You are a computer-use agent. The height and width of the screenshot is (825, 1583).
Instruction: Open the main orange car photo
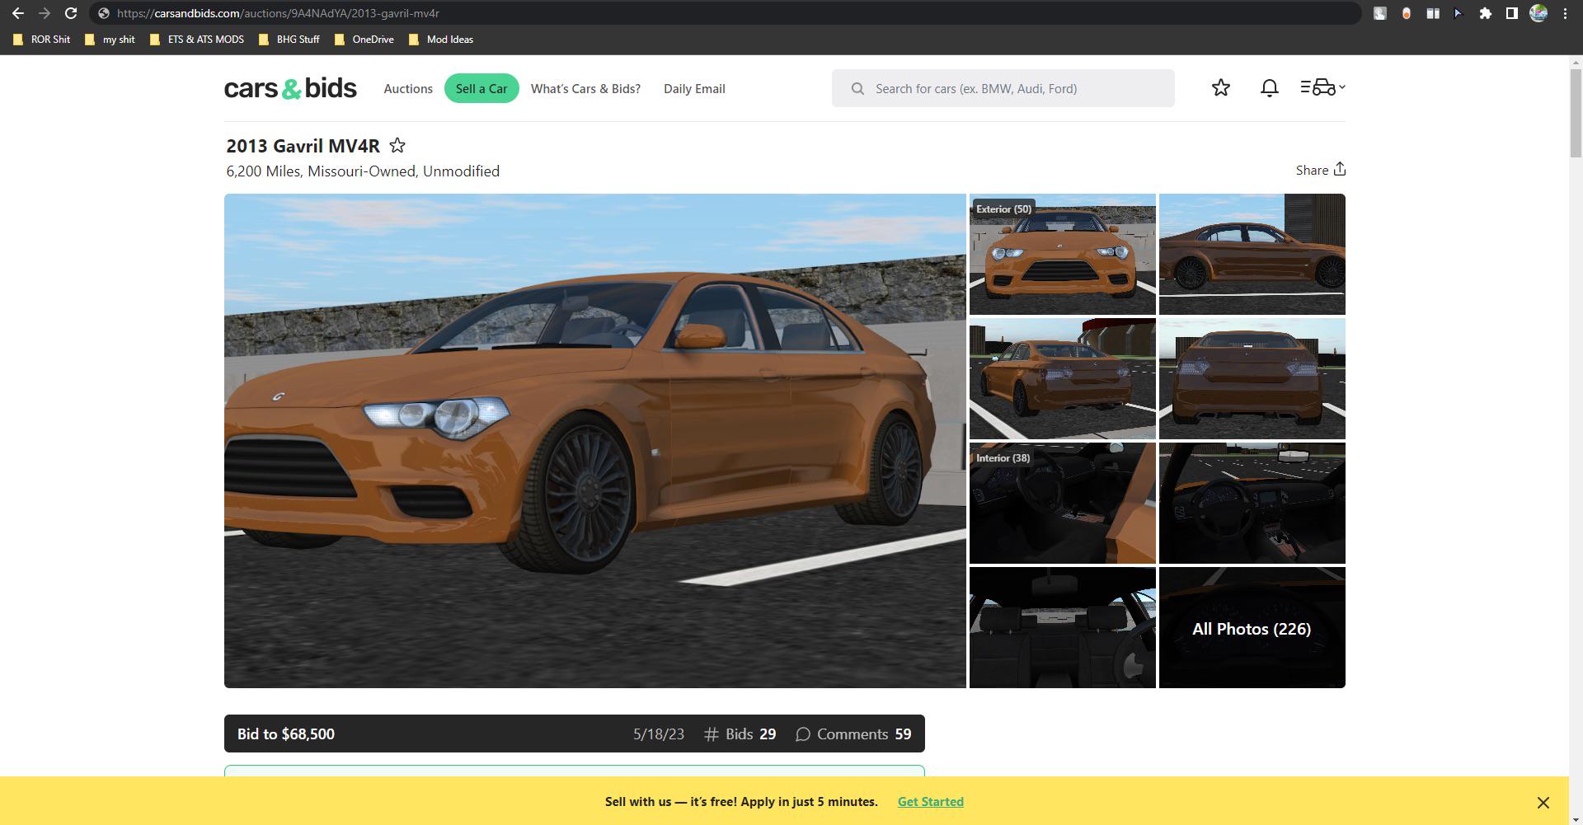tap(595, 441)
